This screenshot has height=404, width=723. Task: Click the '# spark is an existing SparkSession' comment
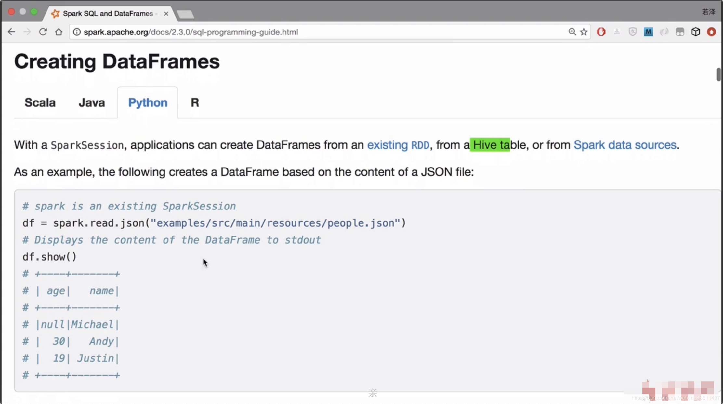click(129, 206)
